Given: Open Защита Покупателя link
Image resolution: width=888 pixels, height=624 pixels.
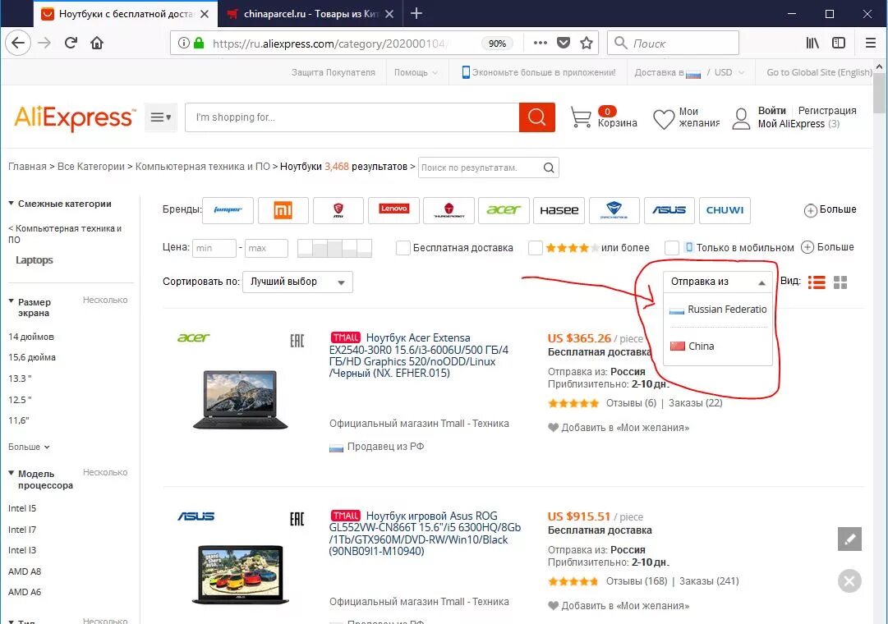Looking at the screenshot, I should [x=333, y=72].
